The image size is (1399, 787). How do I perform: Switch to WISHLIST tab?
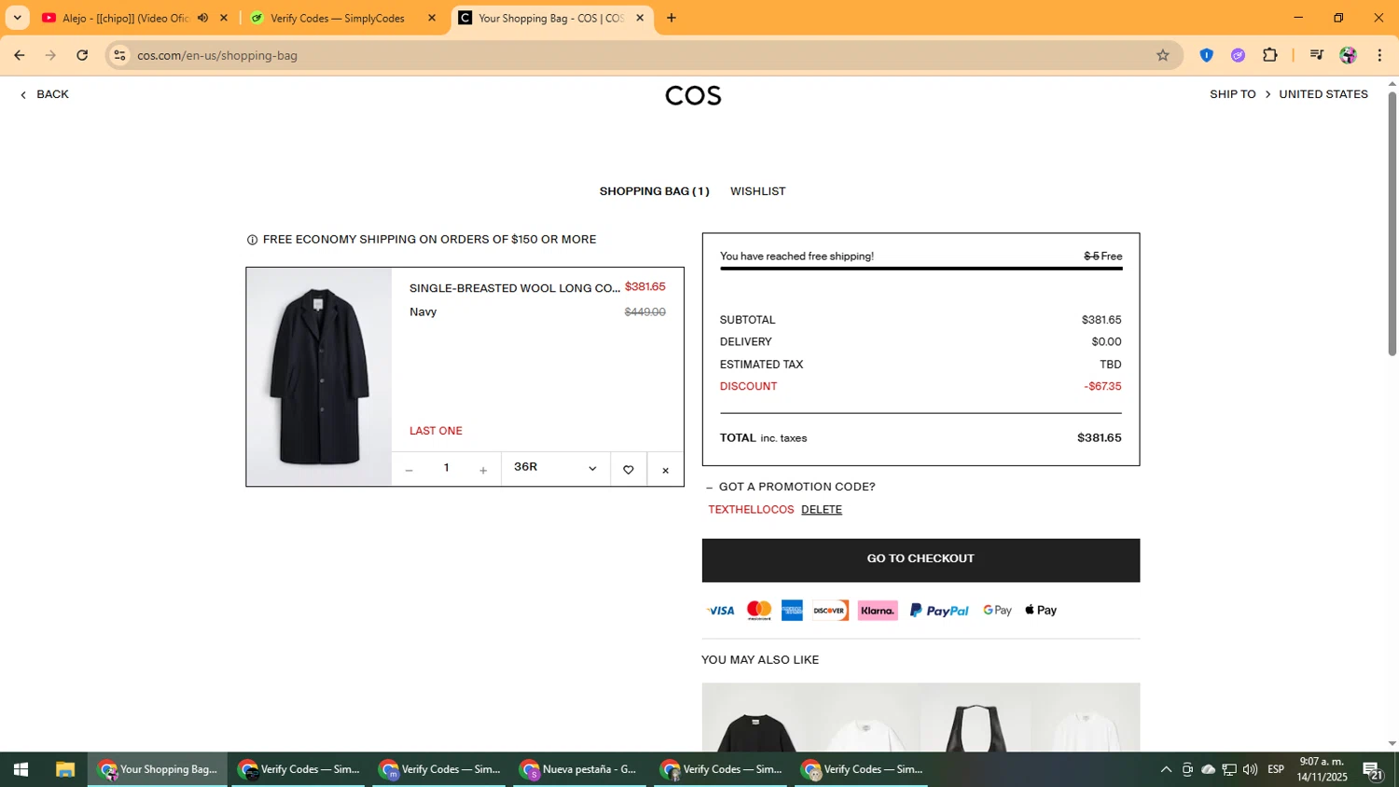tap(757, 191)
